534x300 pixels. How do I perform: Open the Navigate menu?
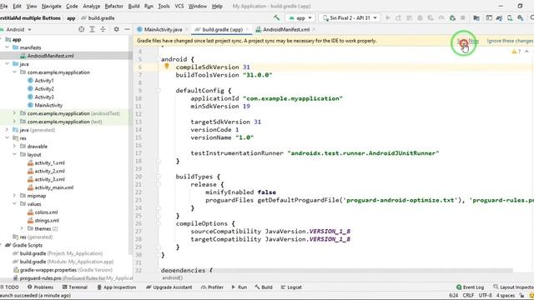click(x=52, y=6)
